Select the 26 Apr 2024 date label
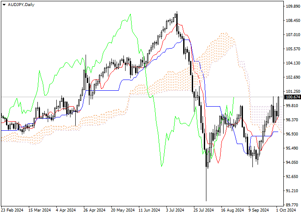Image resolution: width=301 pixels, height=215 pixels. click(x=95, y=210)
